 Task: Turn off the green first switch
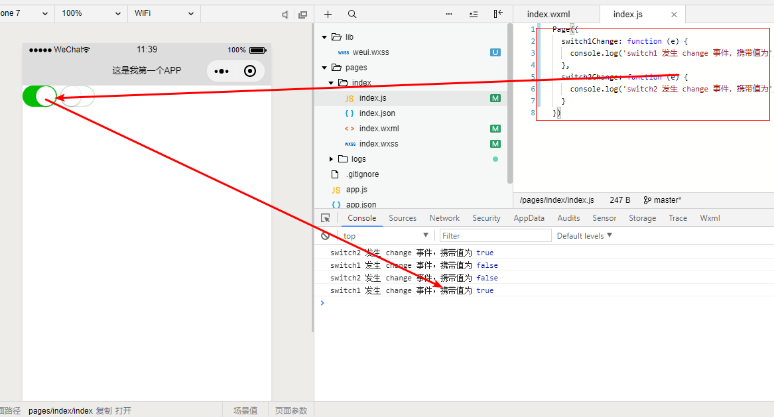pyautogui.click(x=40, y=96)
